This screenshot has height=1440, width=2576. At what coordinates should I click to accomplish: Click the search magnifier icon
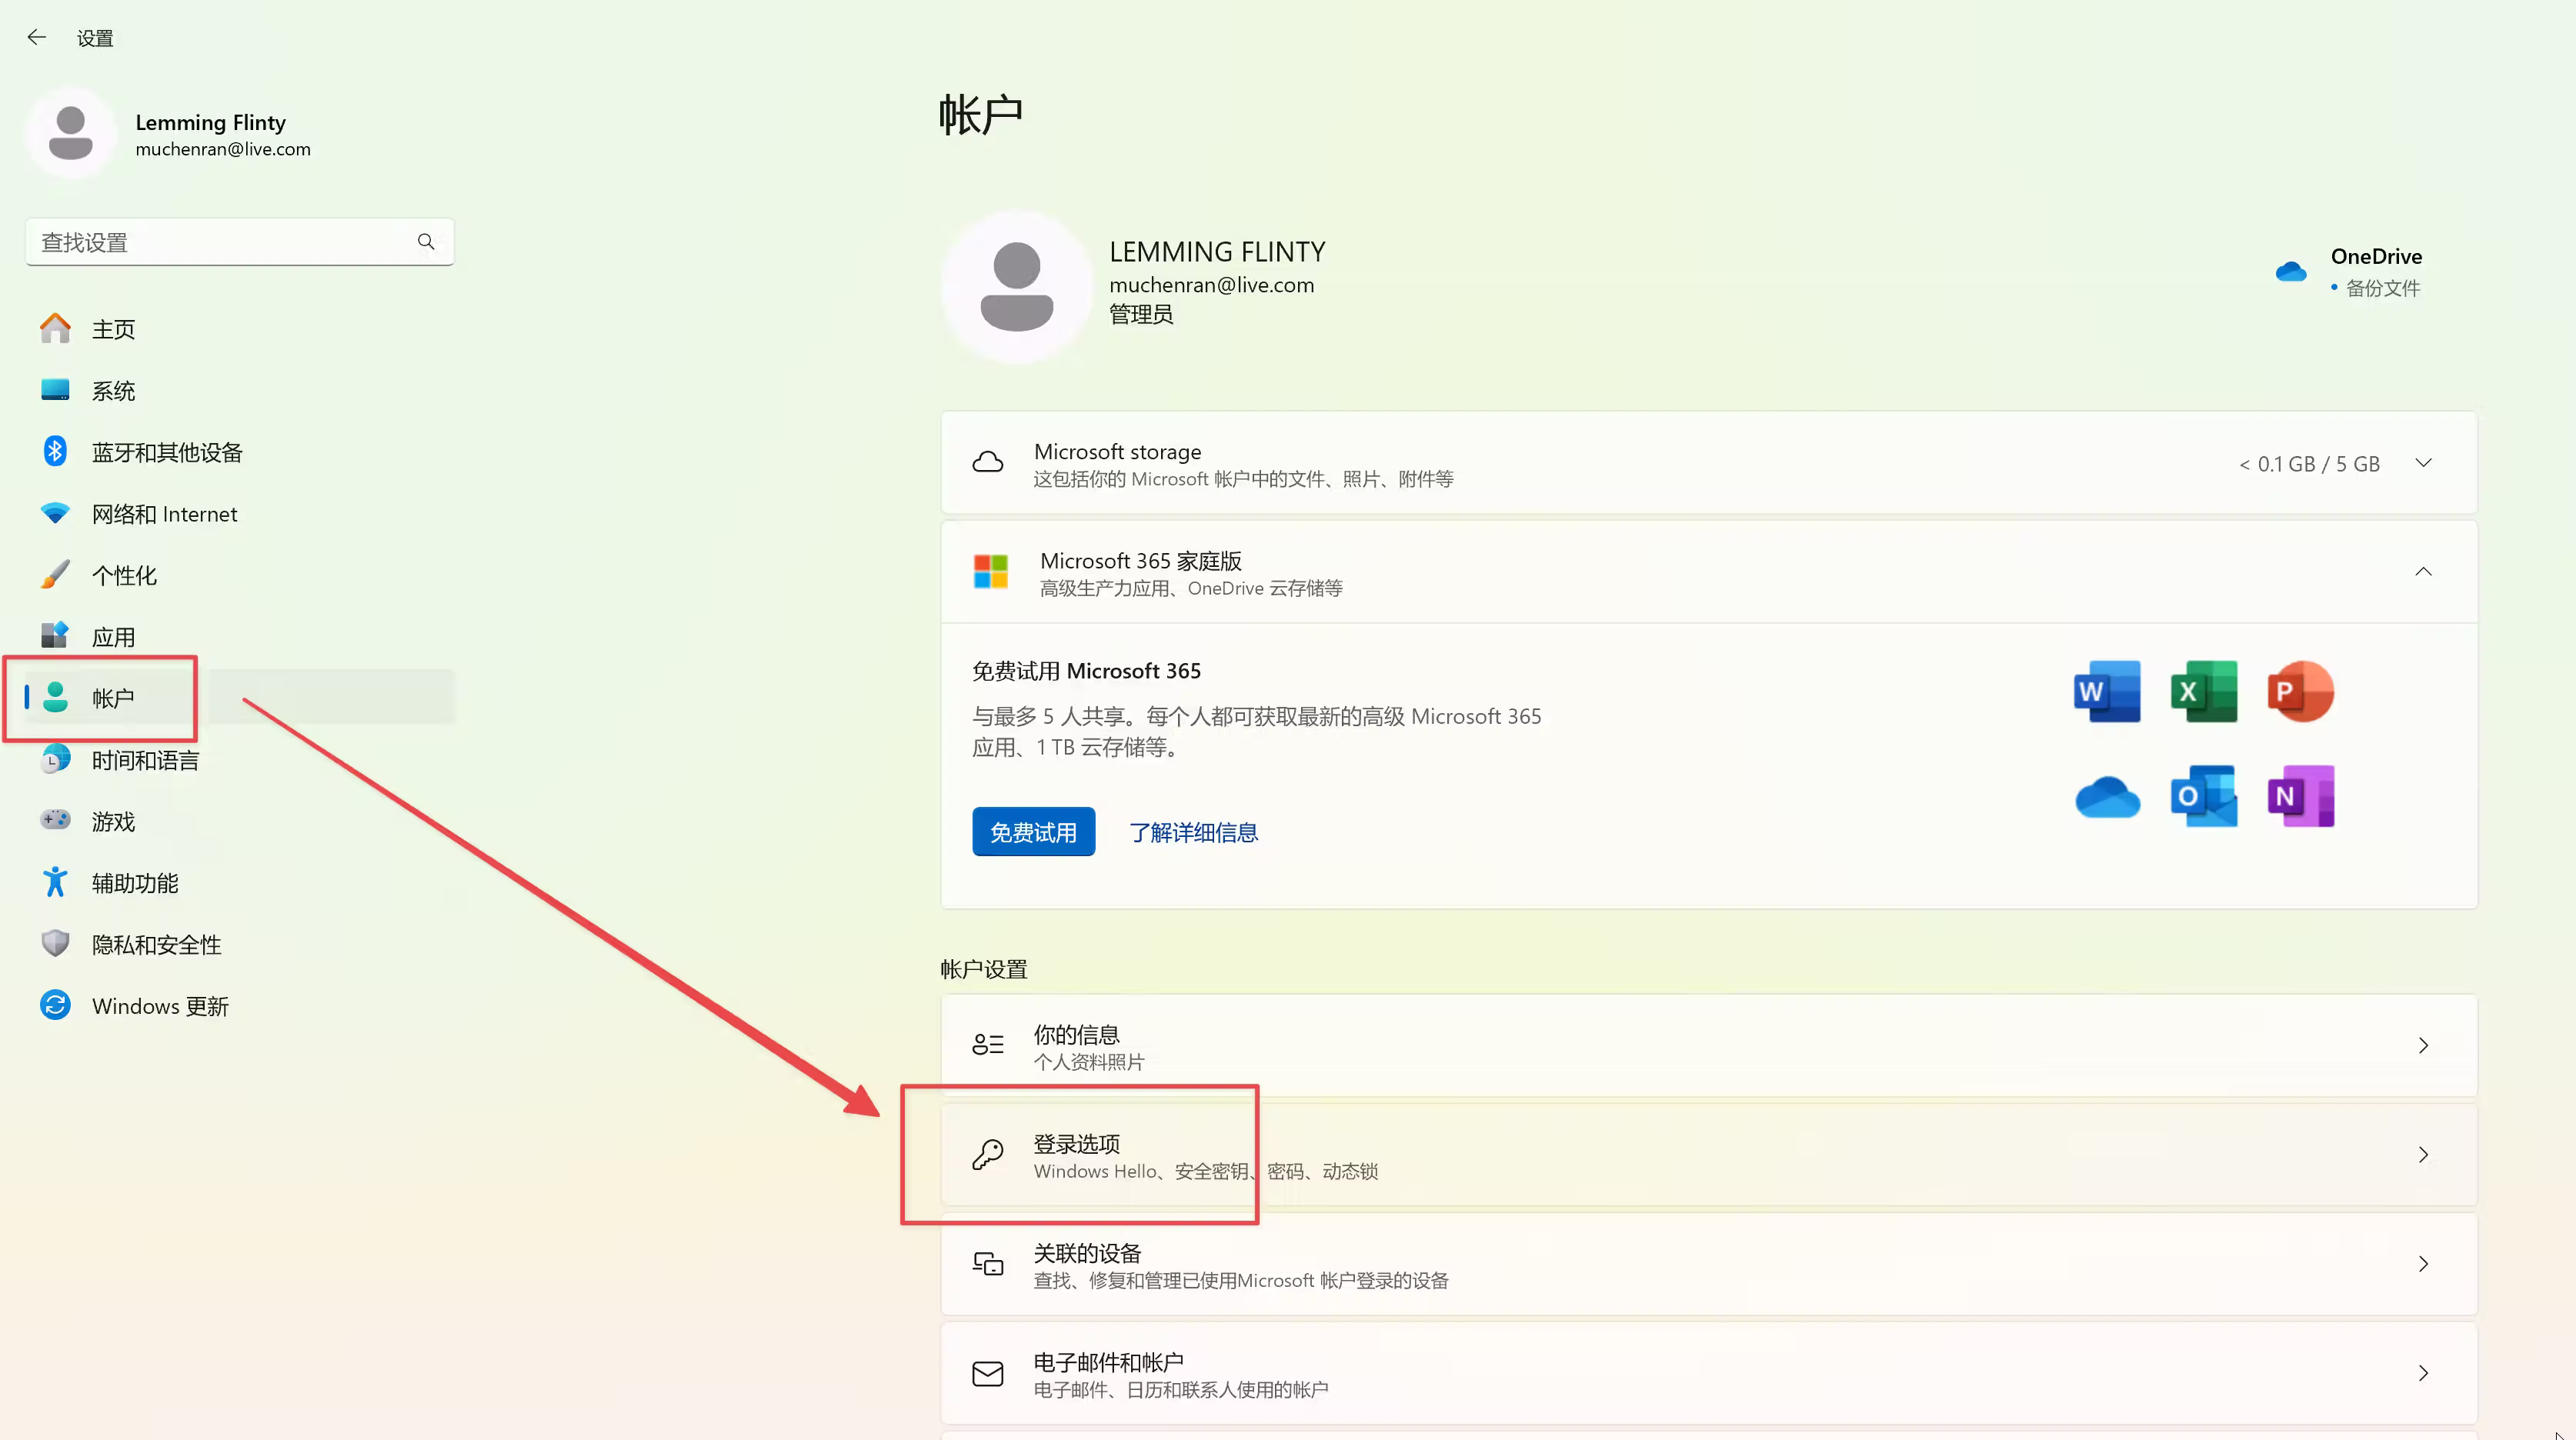(x=426, y=242)
